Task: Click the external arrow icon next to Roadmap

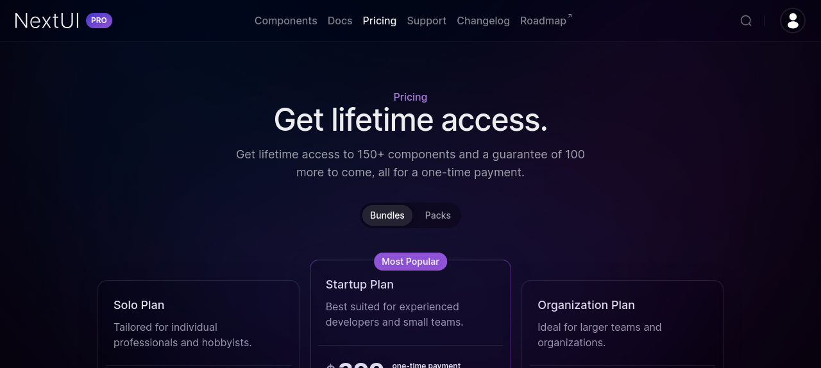Action: click(570, 16)
